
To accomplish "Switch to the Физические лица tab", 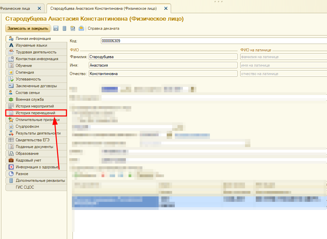I will coord(17,8).
